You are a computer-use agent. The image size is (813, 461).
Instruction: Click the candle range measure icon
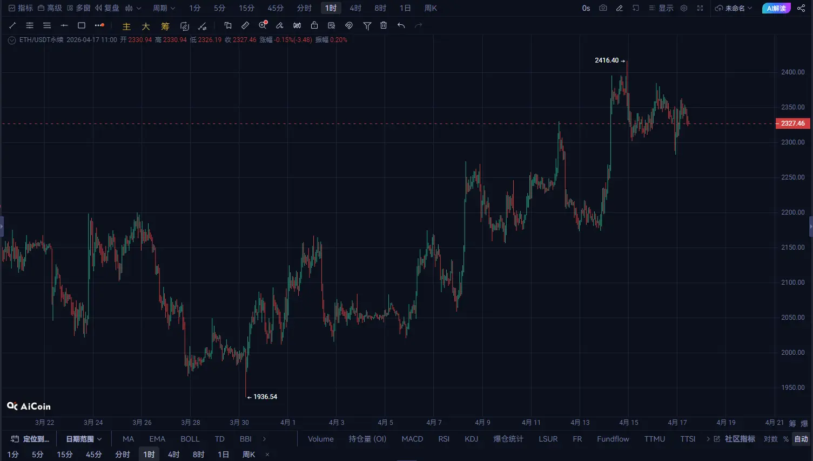pos(297,25)
